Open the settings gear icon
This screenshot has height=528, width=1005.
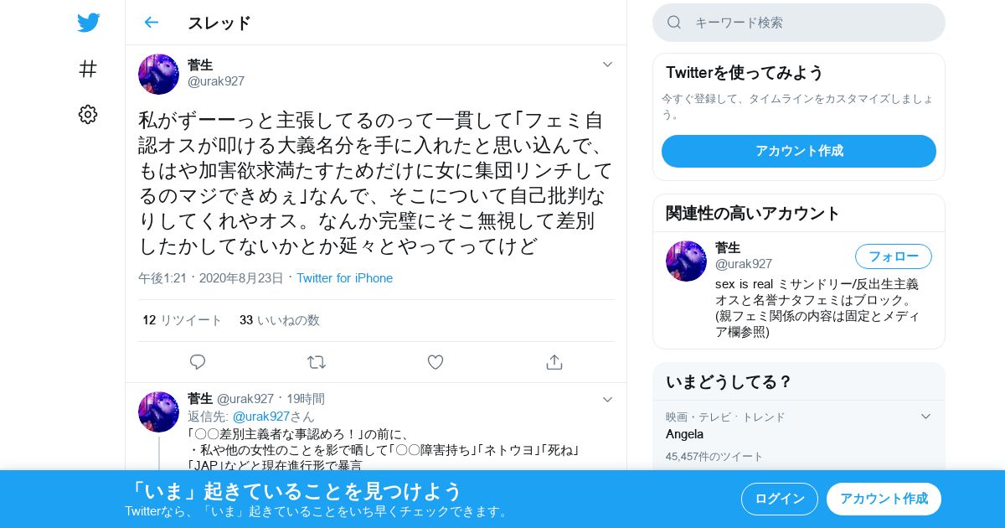pyautogui.click(x=88, y=115)
